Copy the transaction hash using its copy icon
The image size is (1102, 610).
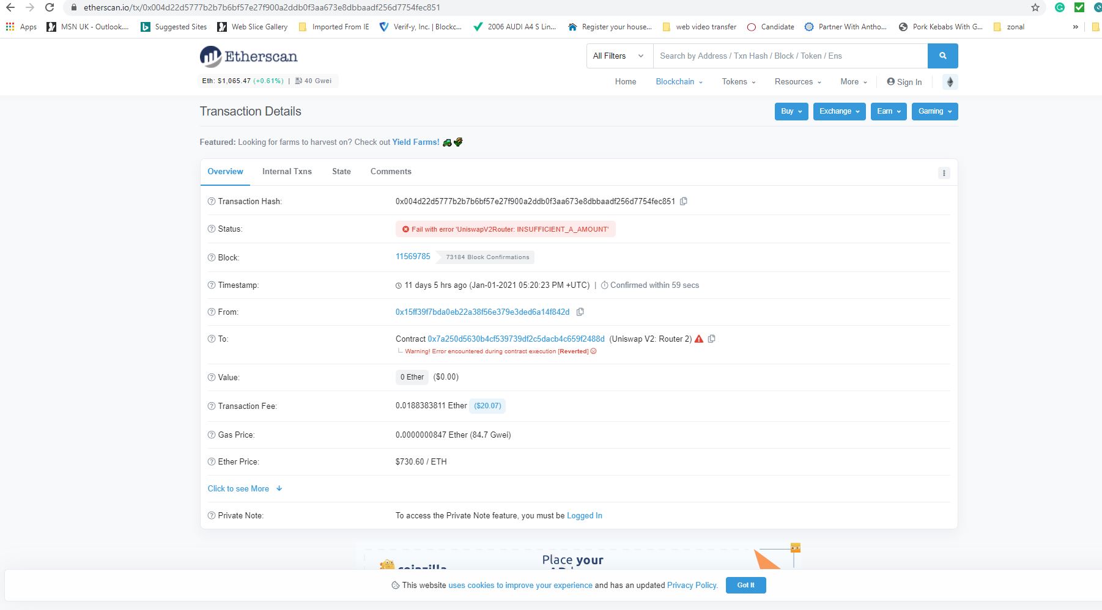pyautogui.click(x=684, y=201)
